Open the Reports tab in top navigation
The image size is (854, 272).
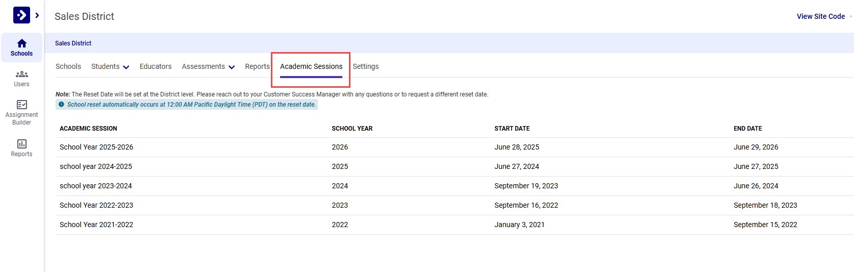point(257,67)
